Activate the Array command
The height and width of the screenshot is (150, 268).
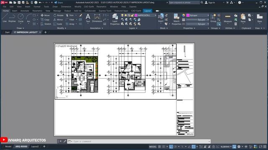pyautogui.click(x=70, y=24)
